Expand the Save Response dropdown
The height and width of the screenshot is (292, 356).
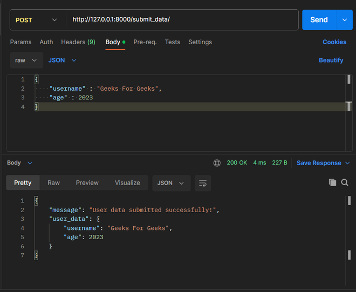[x=347, y=163]
